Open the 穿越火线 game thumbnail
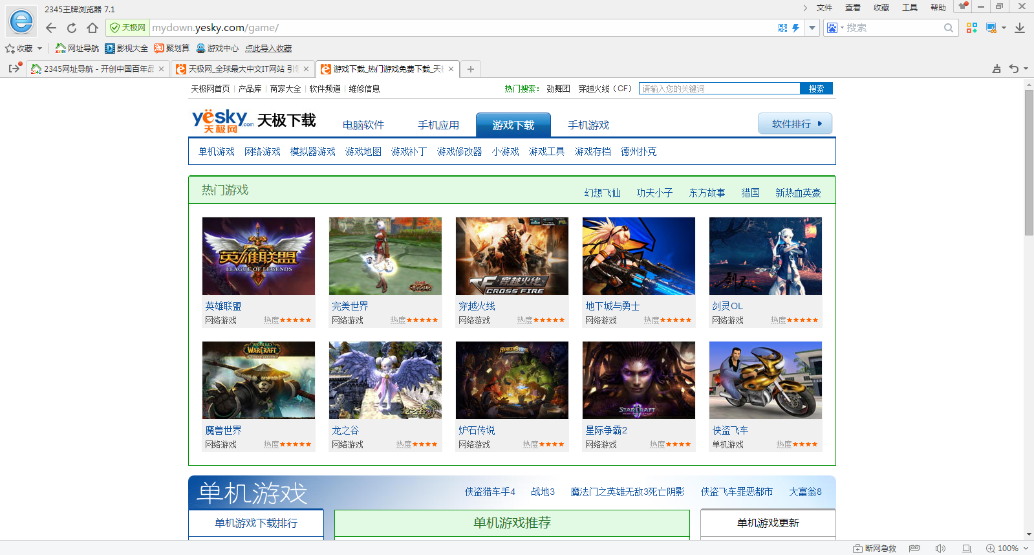The width and height of the screenshot is (1034, 555). tap(512, 256)
